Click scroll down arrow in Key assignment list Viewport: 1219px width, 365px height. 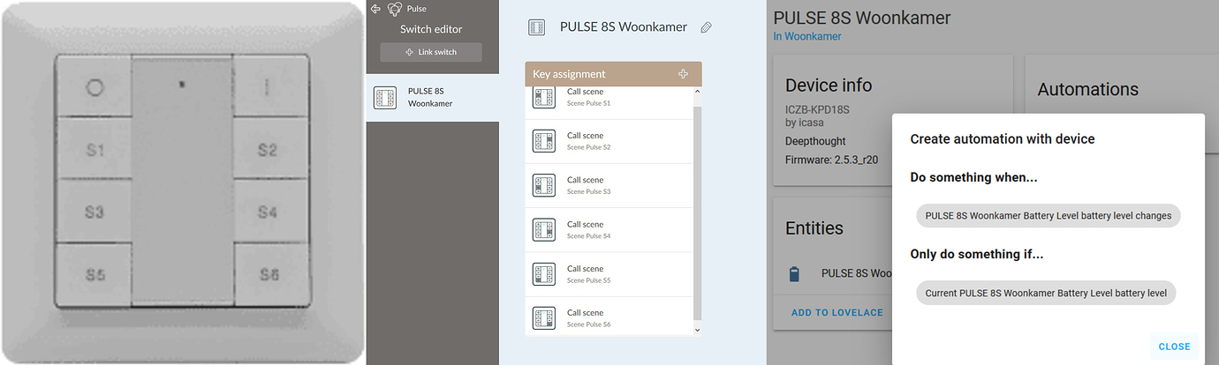click(x=697, y=330)
